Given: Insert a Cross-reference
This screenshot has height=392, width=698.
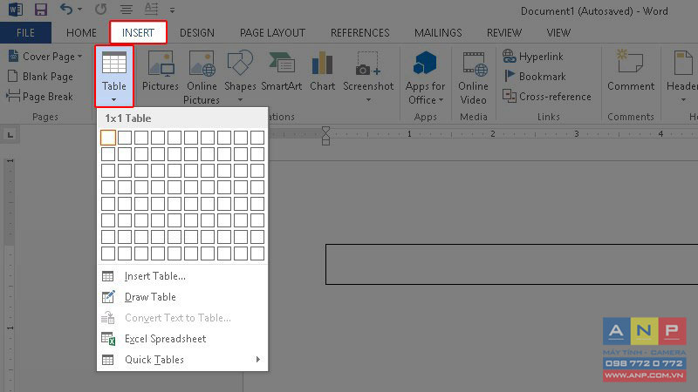Looking at the screenshot, I should pyautogui.click(x=547, y=97).
